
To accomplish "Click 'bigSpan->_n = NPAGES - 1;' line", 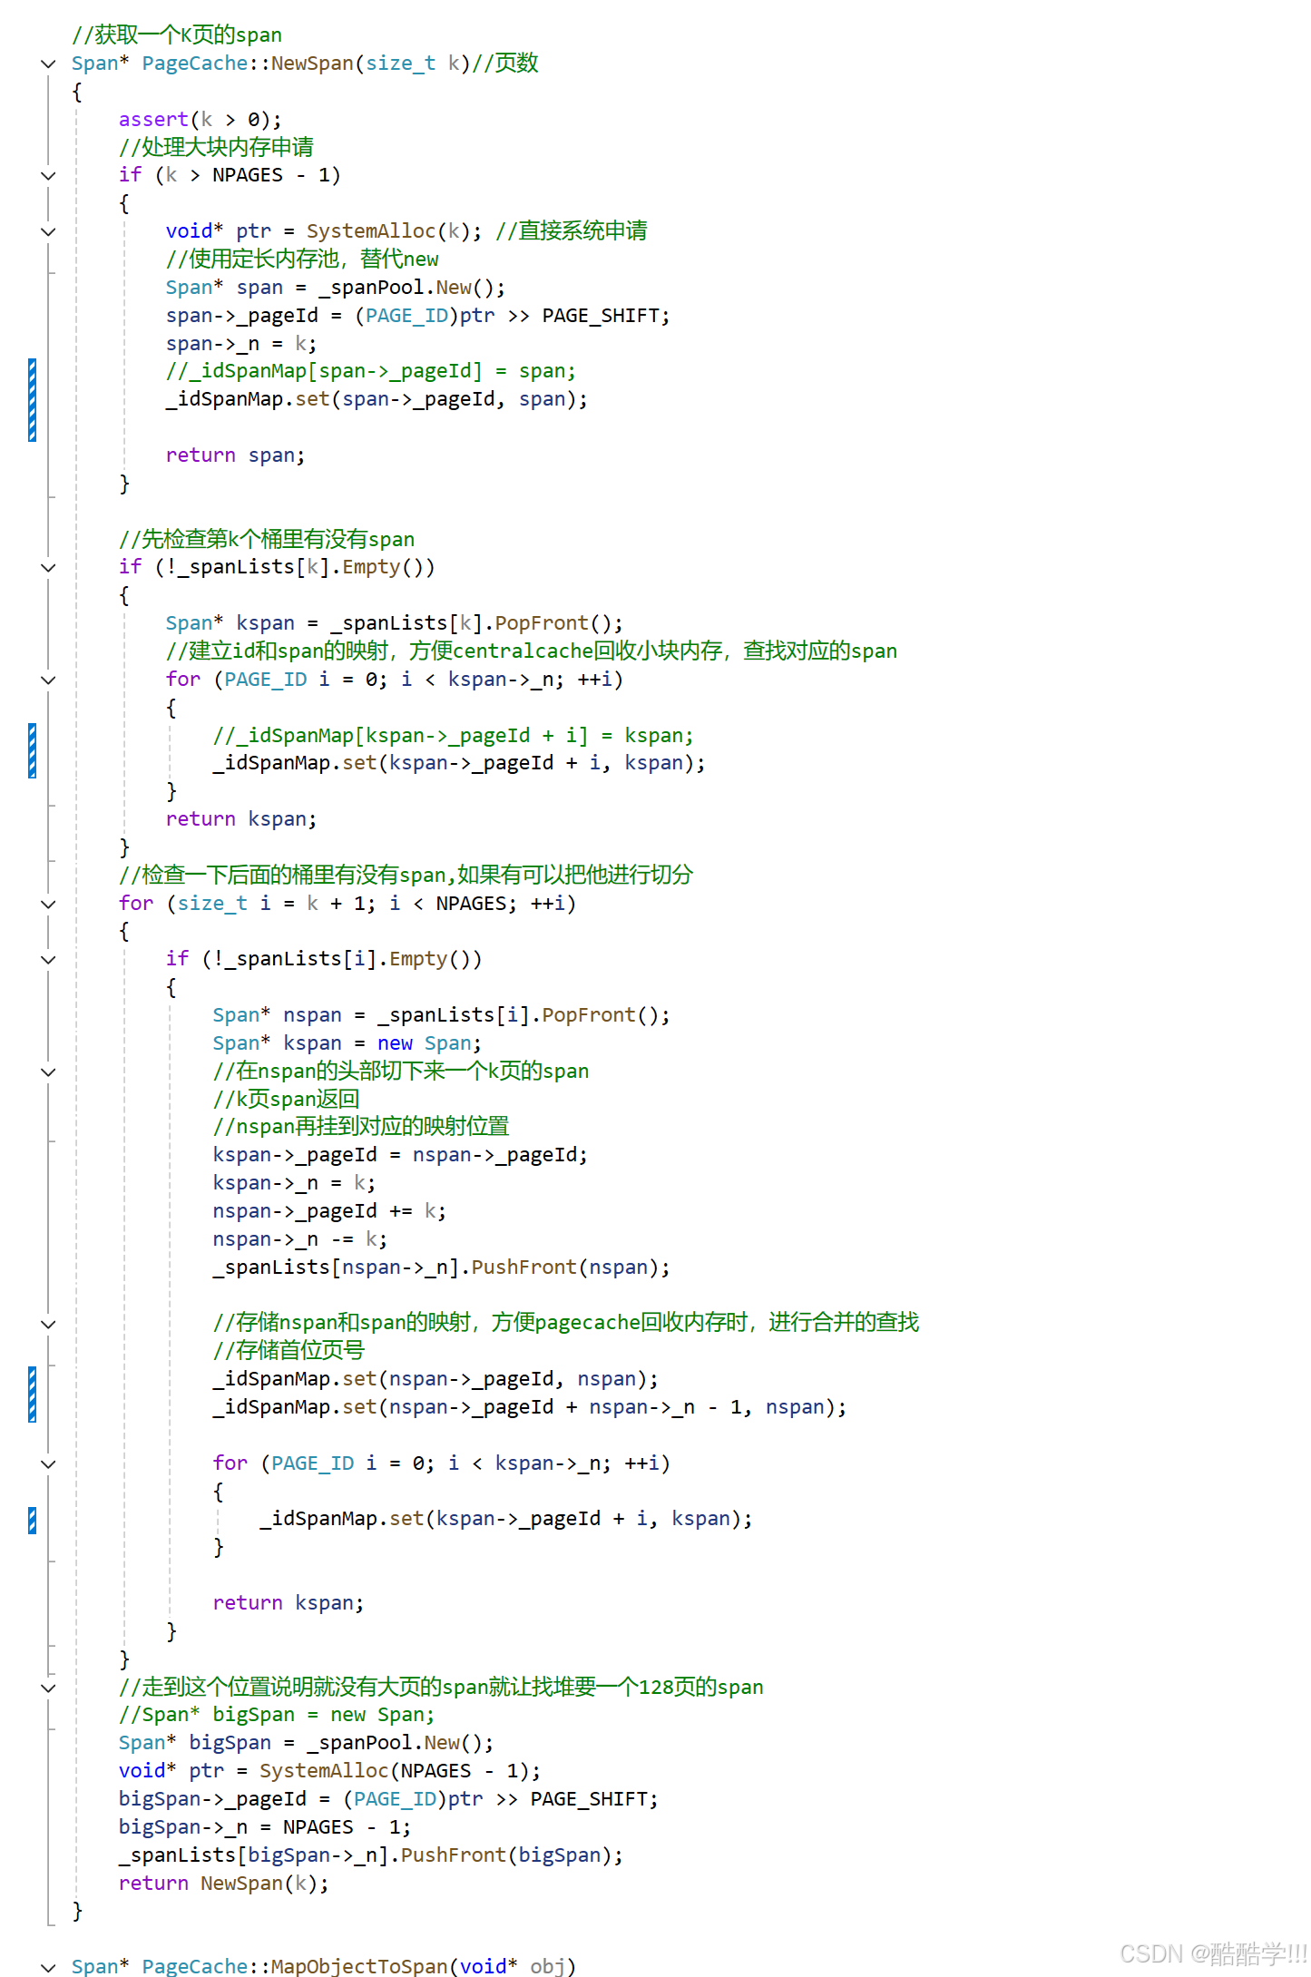I will 265,1827.
